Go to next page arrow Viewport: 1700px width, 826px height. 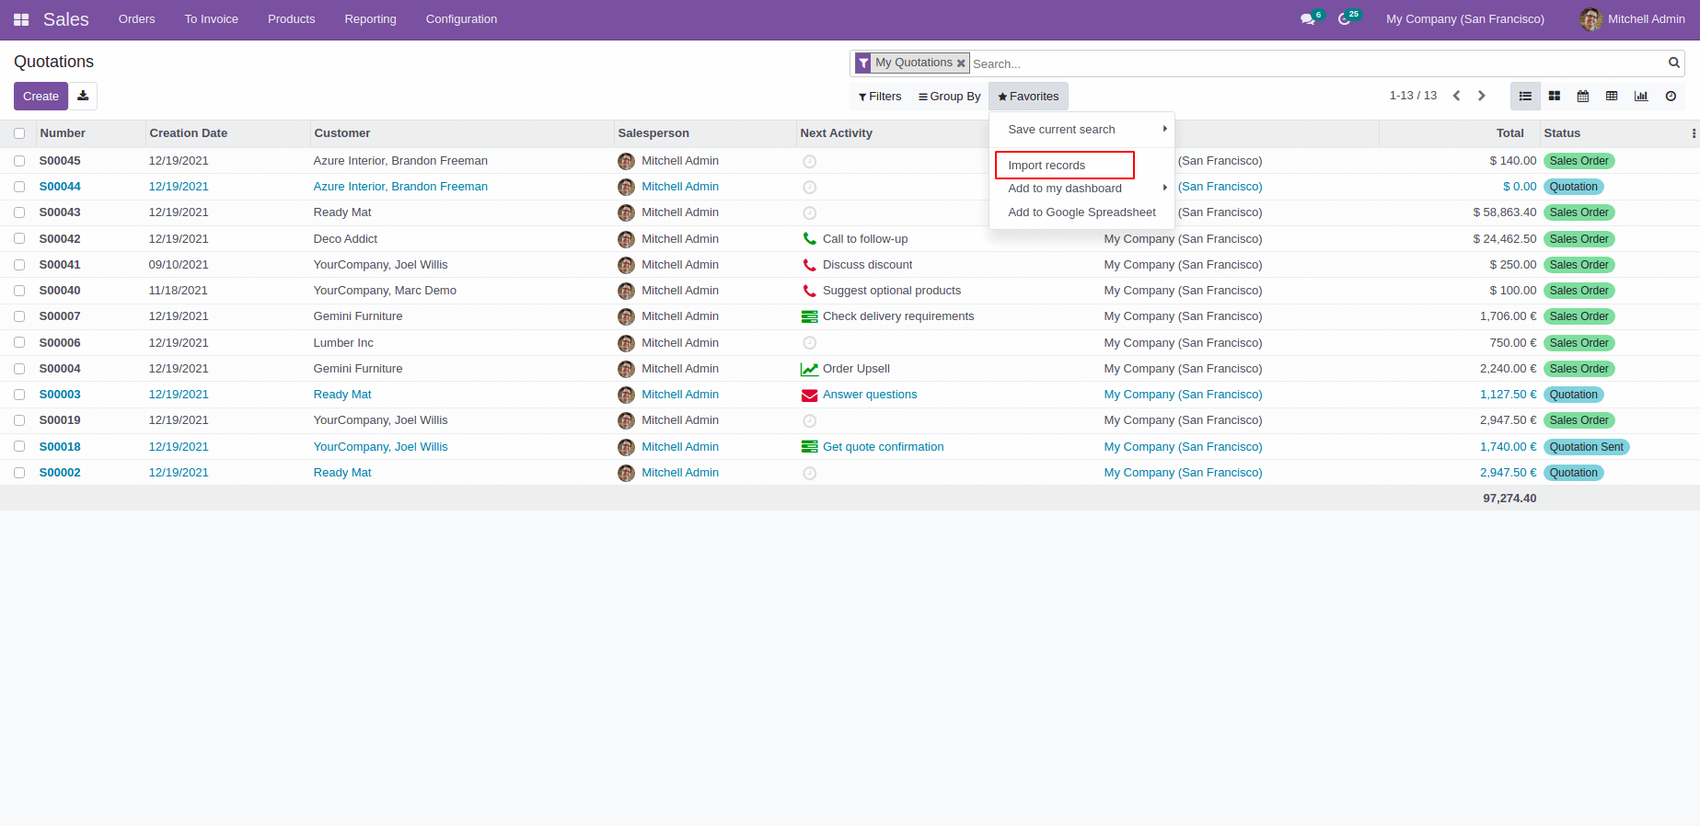point(1482,96)
